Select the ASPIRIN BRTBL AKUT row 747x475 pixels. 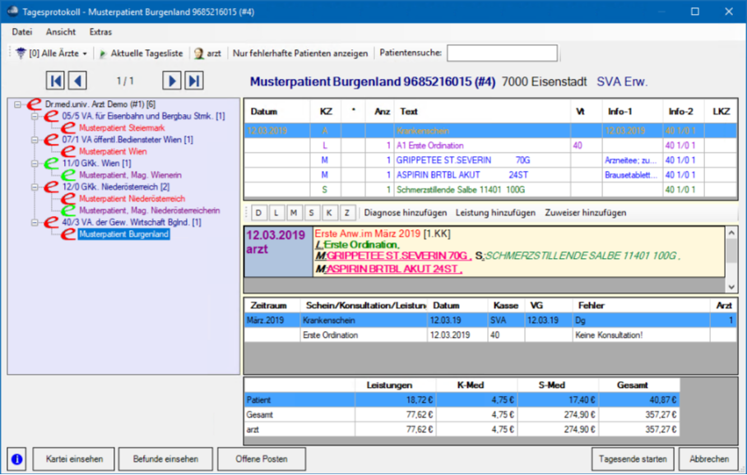tap(490, 175)
